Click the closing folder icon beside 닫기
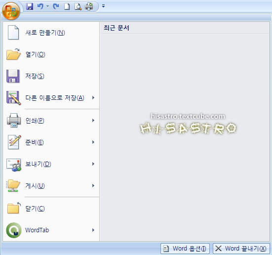 pyautogui.click(x=14, y=208)
